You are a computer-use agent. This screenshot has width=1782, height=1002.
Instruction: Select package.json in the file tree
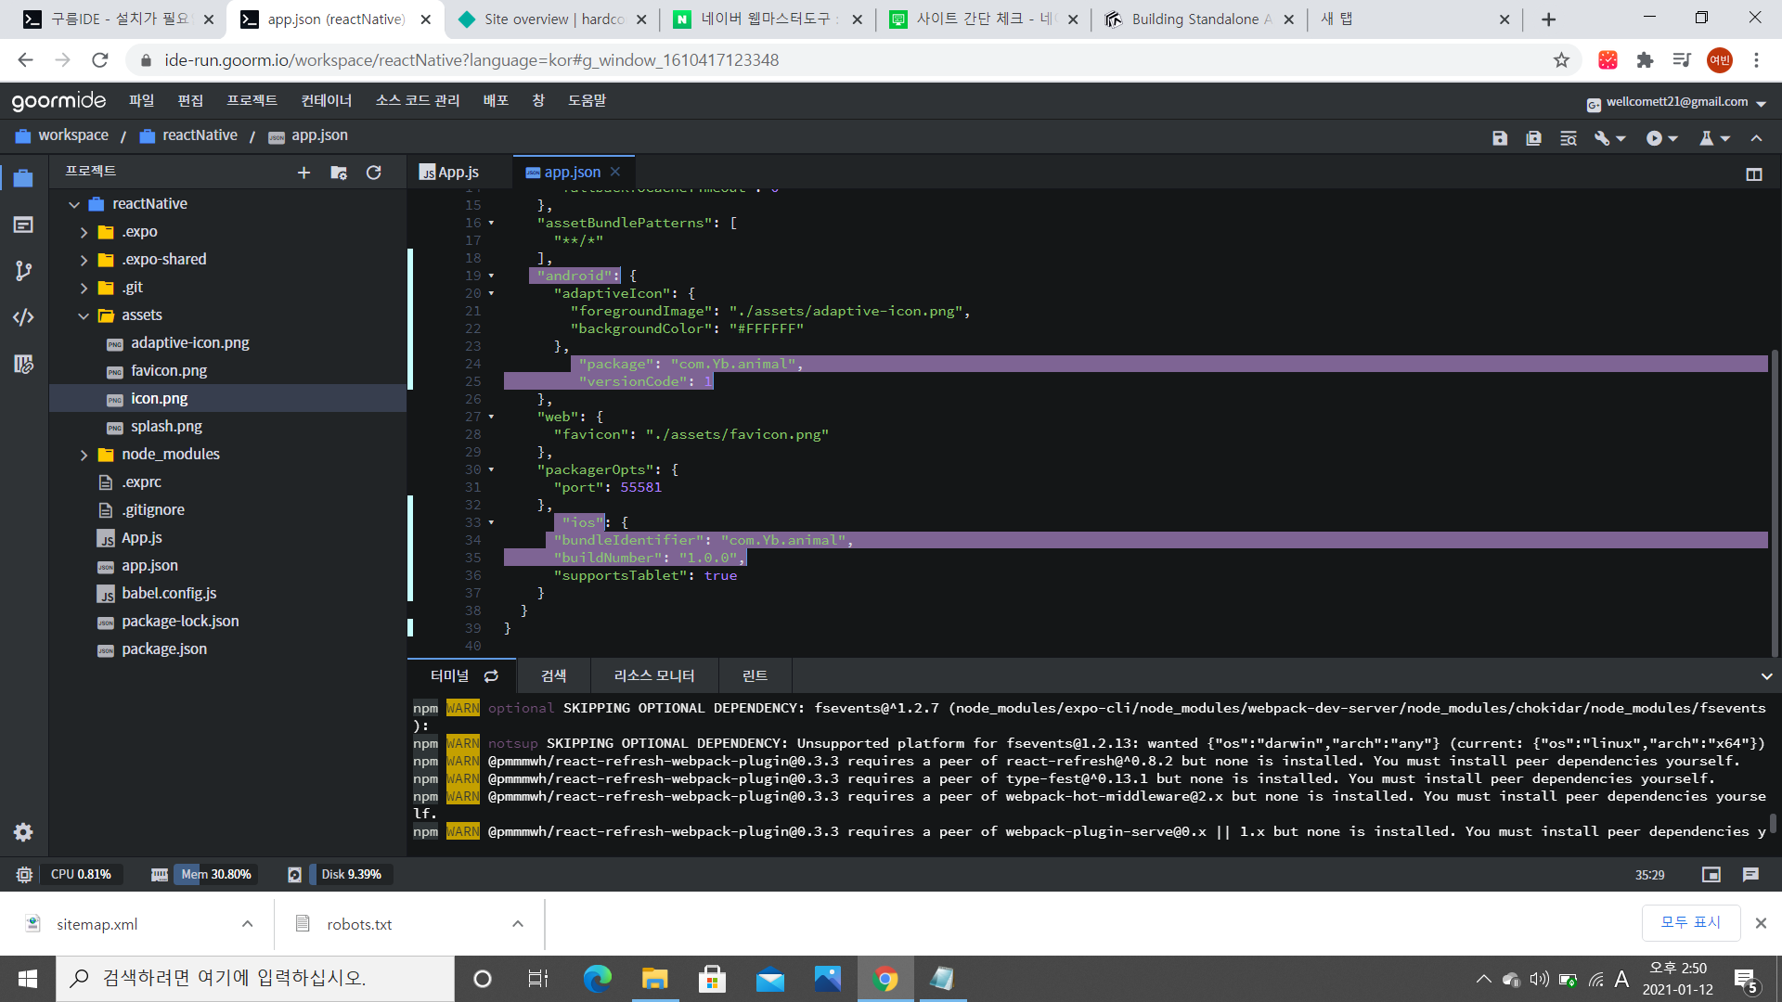(x=164, y=649)
